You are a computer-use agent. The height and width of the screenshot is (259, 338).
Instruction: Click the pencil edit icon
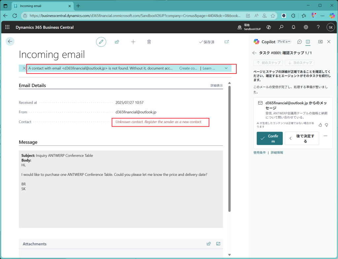coord(101,42)
